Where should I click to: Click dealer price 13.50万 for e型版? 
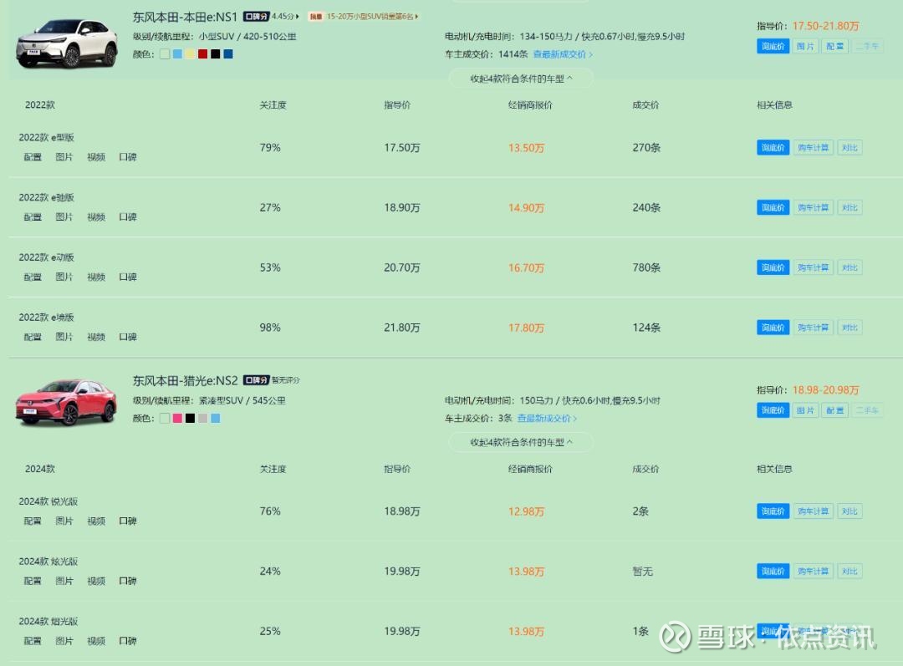tap(526, 148)
